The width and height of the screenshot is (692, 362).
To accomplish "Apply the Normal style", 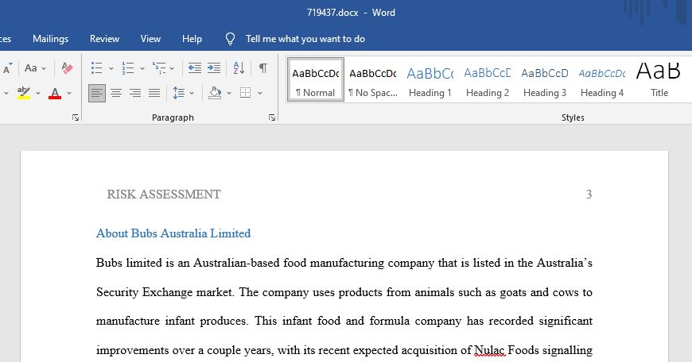I will tap(315, 79).
